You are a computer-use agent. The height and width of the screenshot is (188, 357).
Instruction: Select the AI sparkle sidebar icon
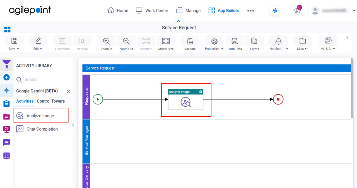coord(6,91)
